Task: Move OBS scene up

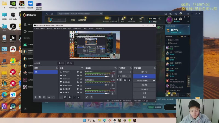Action: (x=49, y=97)
